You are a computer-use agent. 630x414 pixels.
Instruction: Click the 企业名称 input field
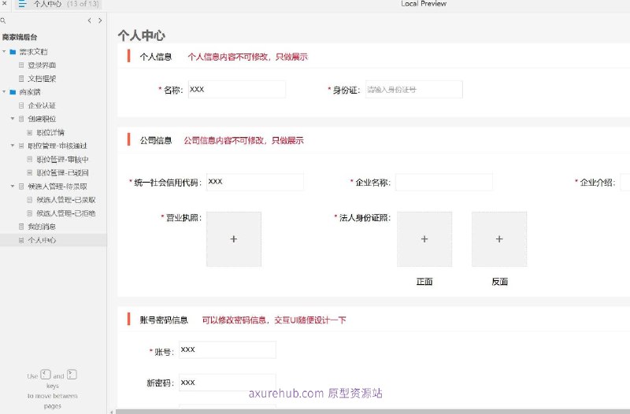[444, 182]
